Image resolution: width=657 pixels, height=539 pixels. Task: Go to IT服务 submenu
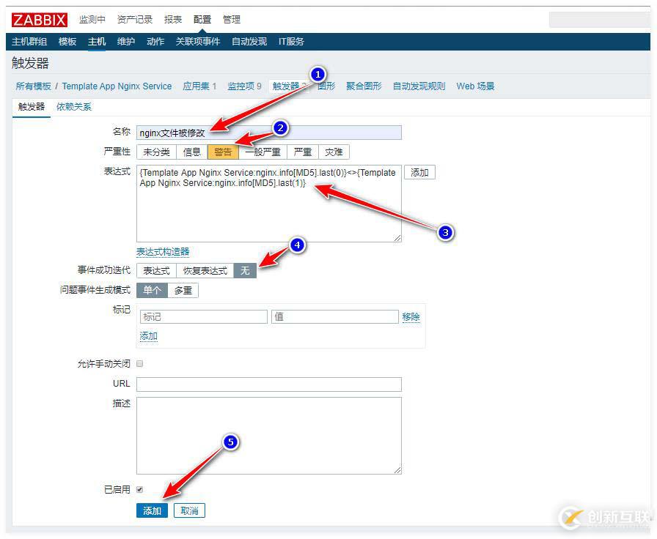[291, 42]
